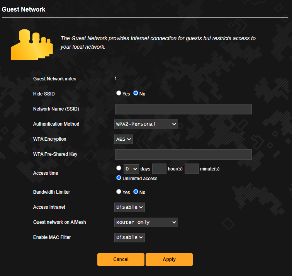Enable Bandwidth Limiter with Yes
This screenshot has width=292, height=276.
coord(119,192)
